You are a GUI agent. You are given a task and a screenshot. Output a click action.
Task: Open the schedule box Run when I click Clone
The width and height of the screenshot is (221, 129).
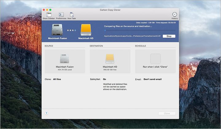coord(155,61)
